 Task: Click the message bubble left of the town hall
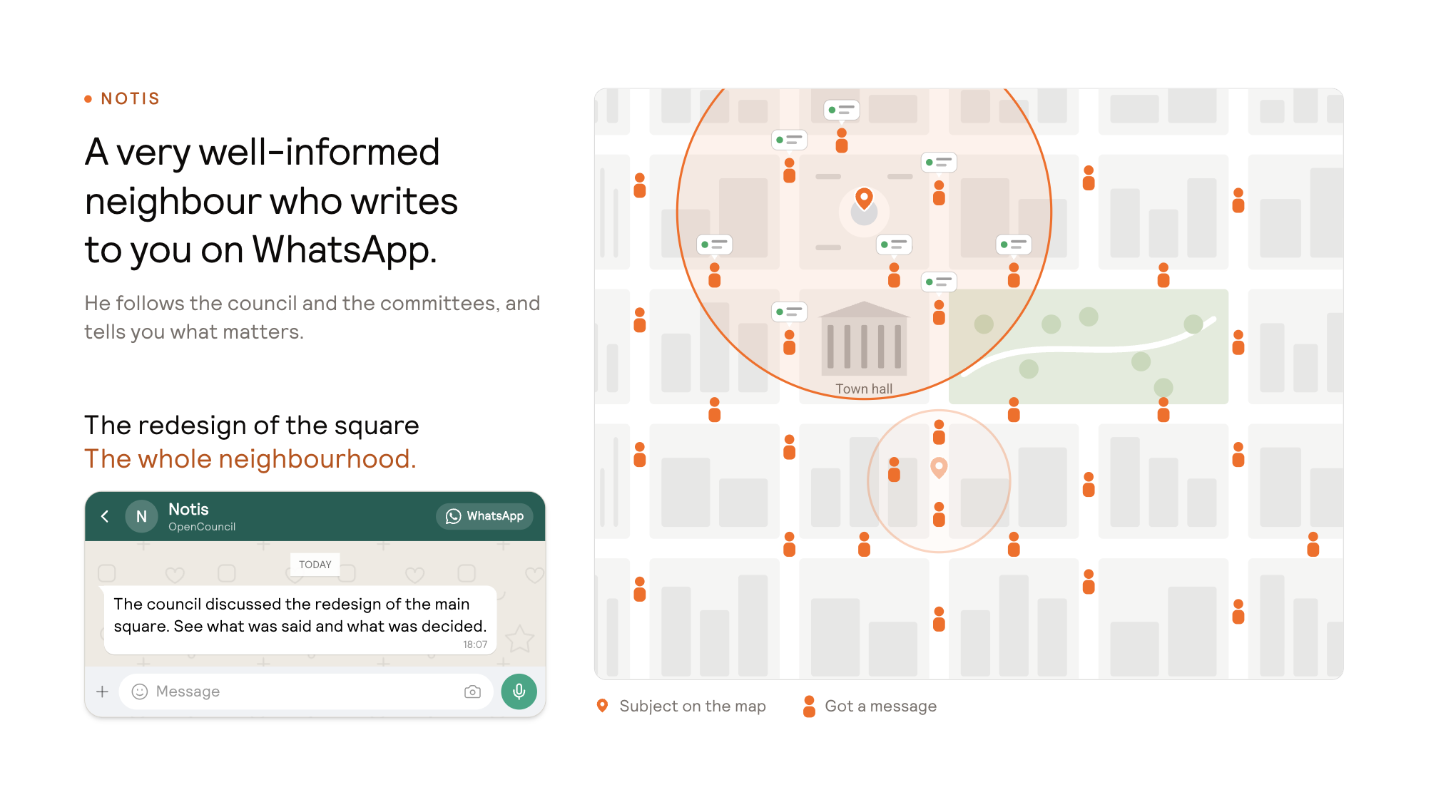pos(790,312)
